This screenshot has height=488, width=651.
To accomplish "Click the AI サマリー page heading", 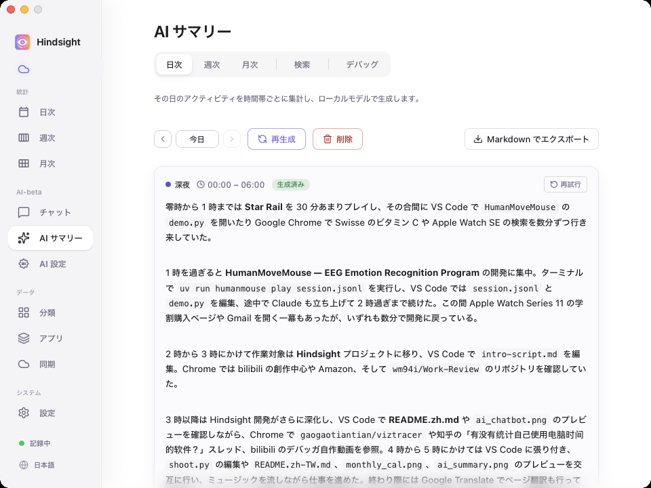I will tap(192, 32).
